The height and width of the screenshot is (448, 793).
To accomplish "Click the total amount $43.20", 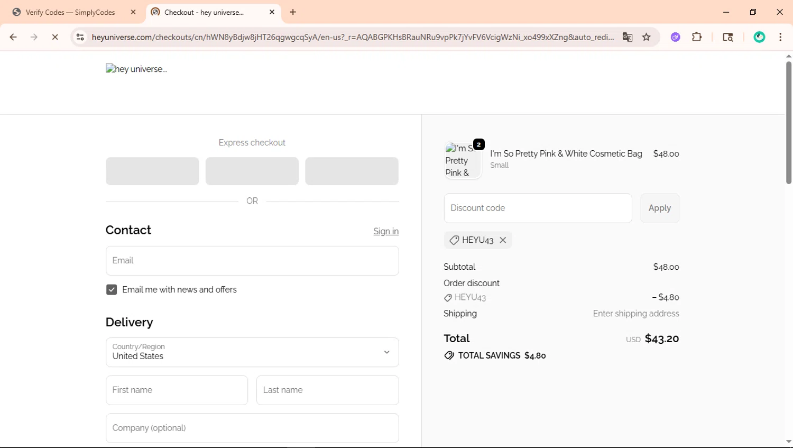I will pos(662,339).
